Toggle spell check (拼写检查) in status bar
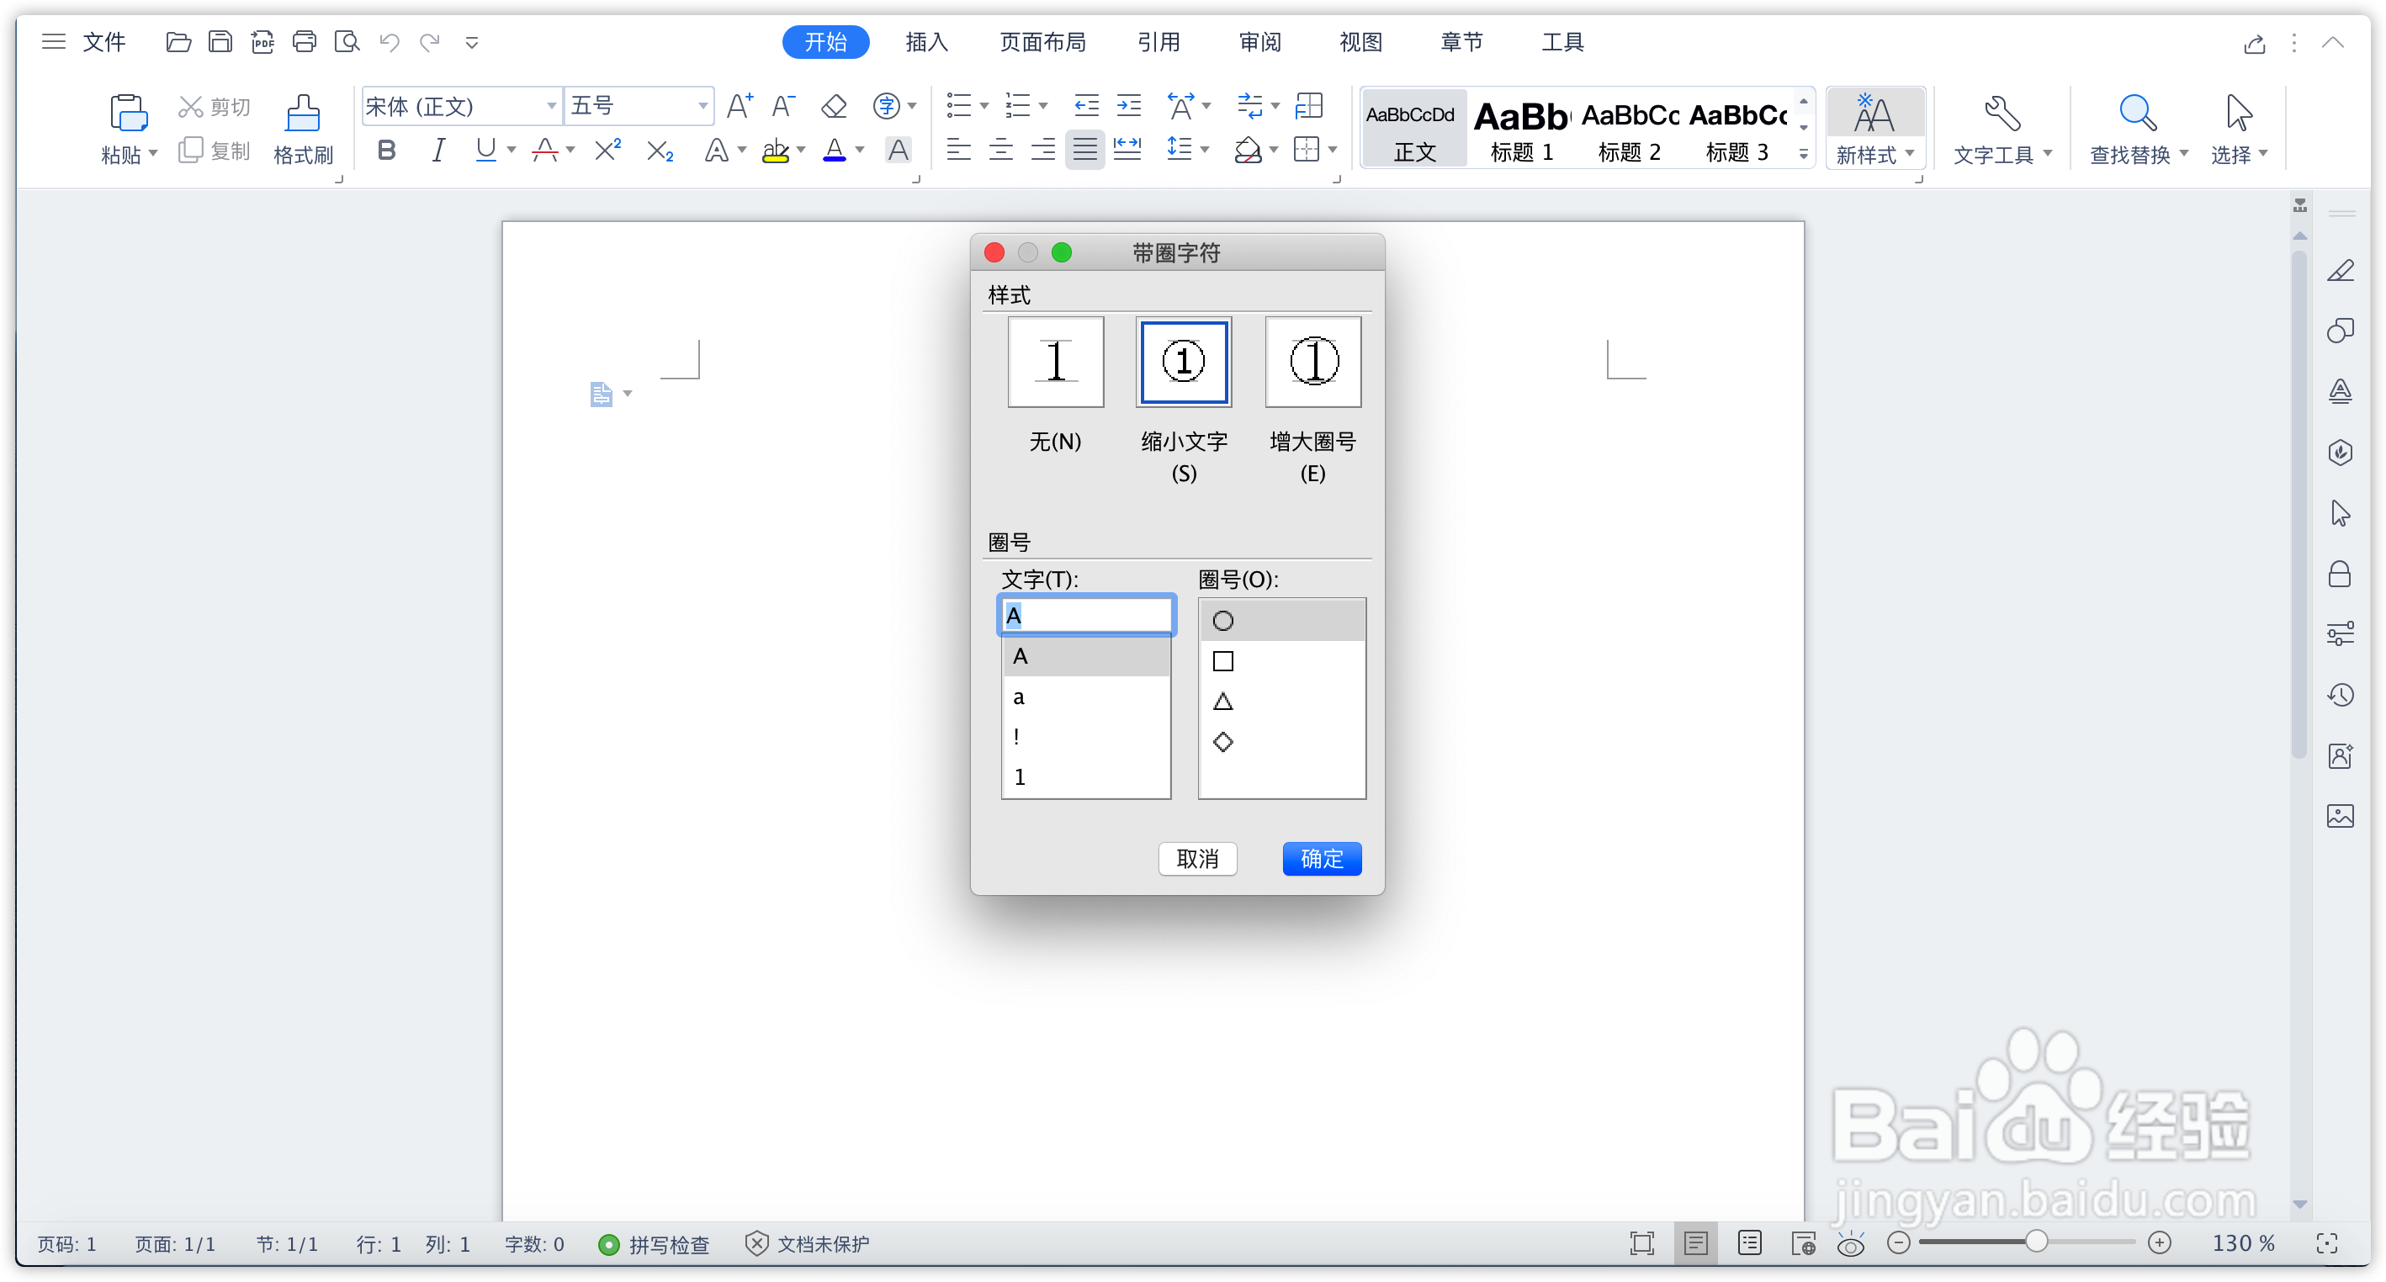The image size is (2386, 1282). 654,1244
